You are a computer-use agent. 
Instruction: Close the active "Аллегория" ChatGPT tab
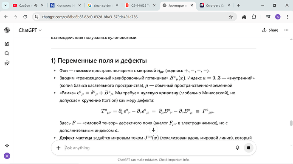[x=192, y=5]
